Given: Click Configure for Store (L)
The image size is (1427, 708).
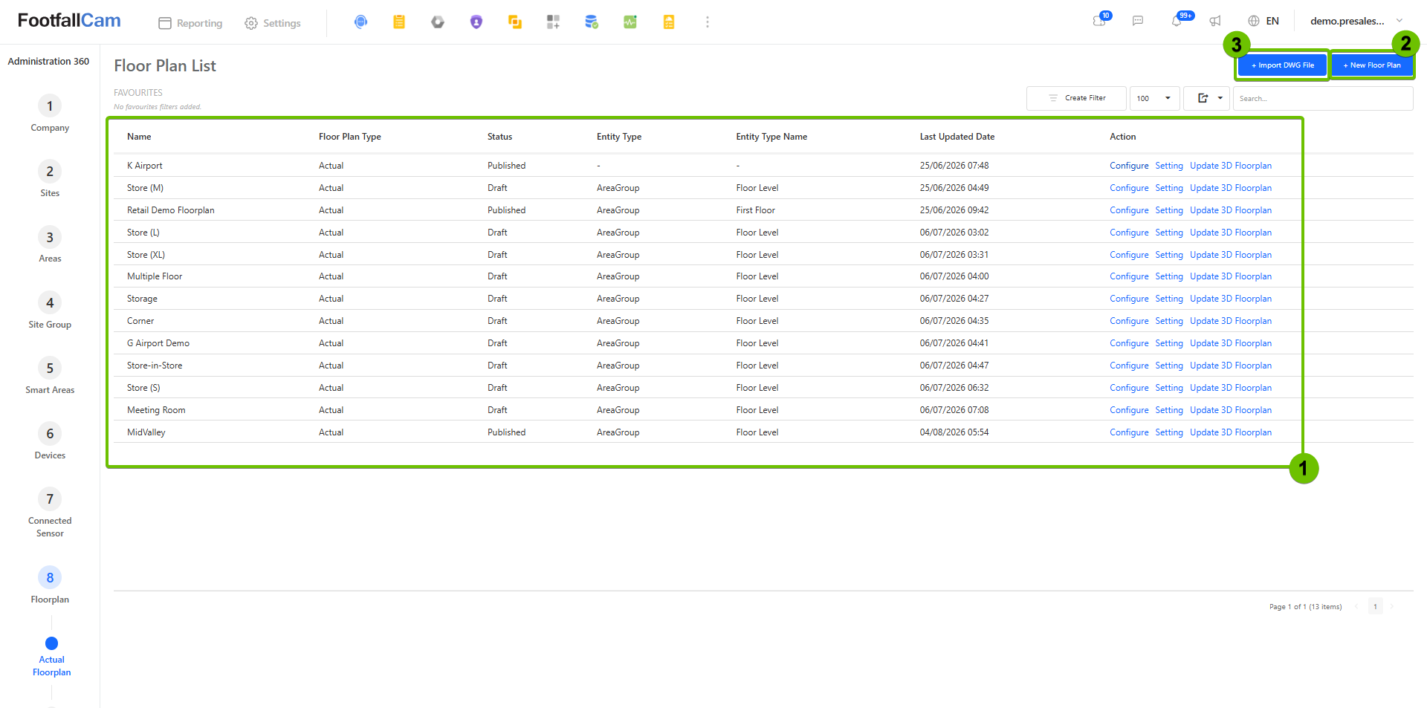Looking at the screenshot, I should coord(1129,233).
